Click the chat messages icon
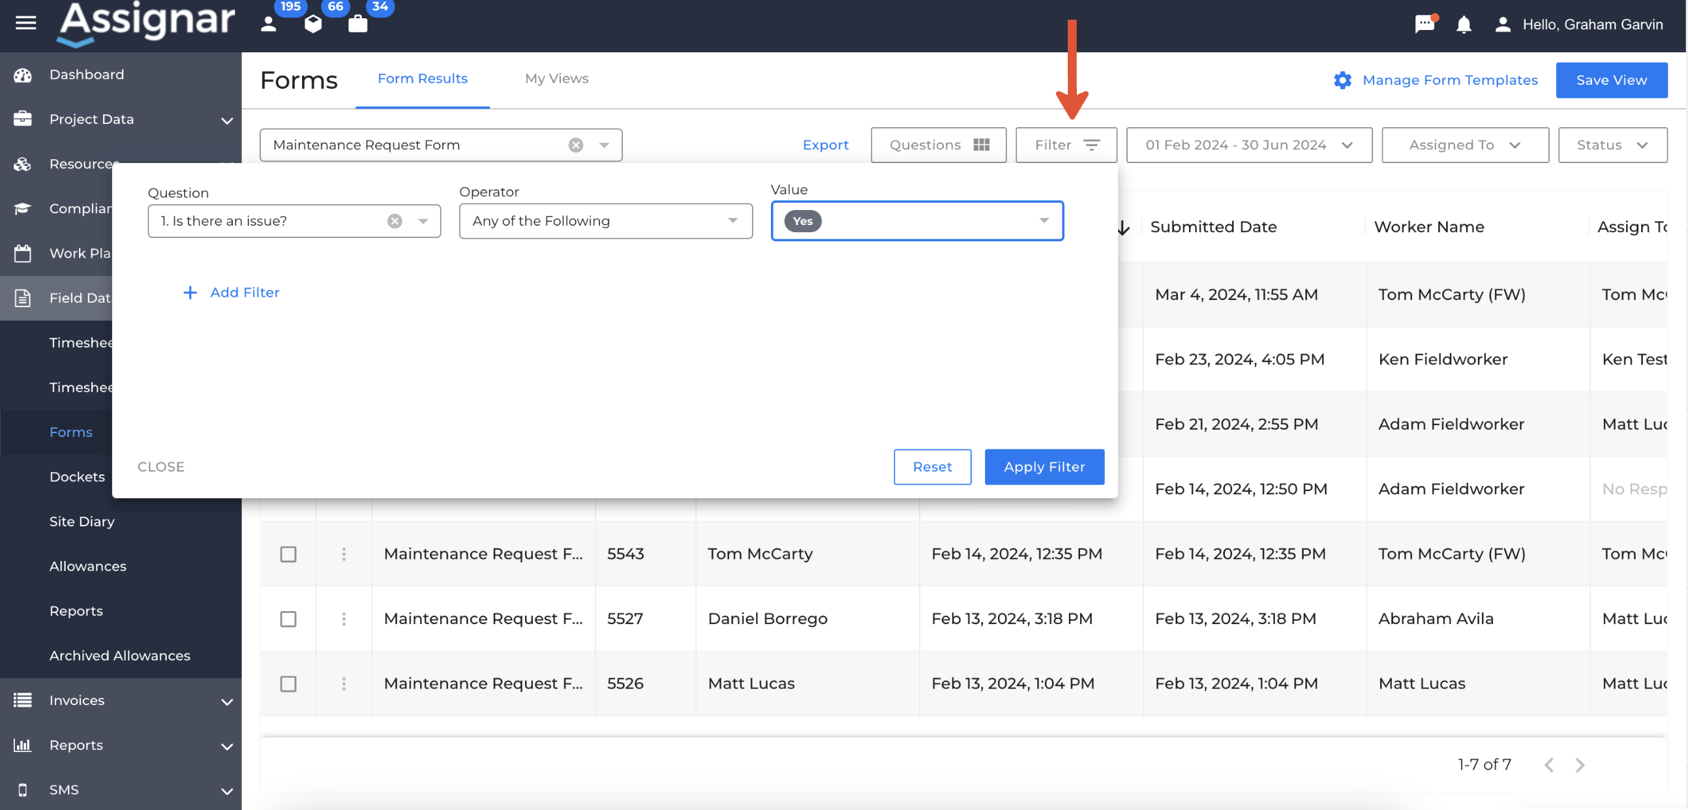The image size is (1688, 810). click(x=1424, y=24)
